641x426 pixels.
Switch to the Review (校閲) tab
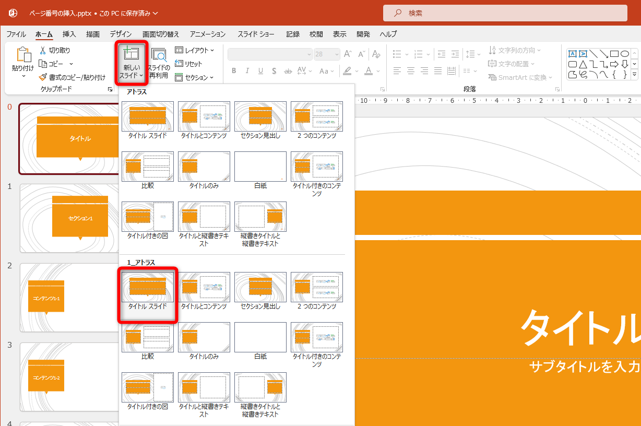pyautogui.click(x=316, y=34)
